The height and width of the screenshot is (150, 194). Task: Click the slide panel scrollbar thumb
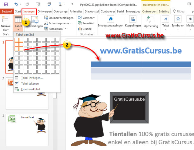pos(55,95)
